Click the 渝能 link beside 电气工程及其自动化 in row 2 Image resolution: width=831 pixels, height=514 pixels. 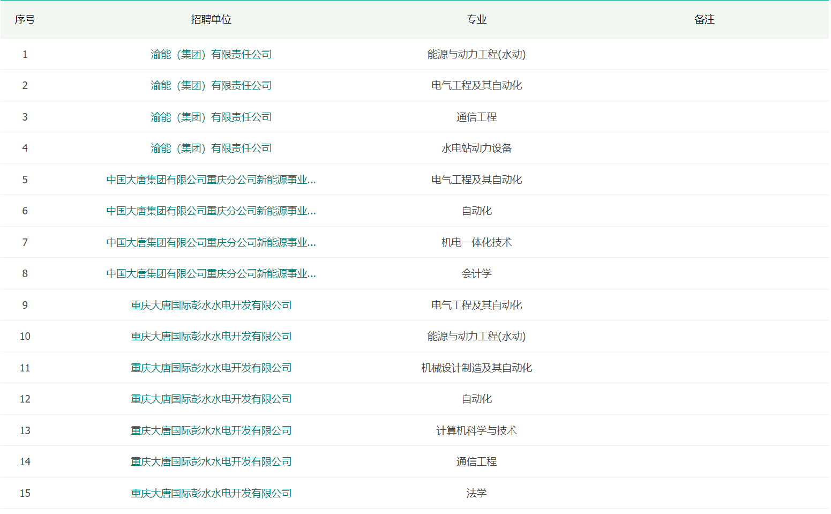pyautogui.click(x=211, y=85)
